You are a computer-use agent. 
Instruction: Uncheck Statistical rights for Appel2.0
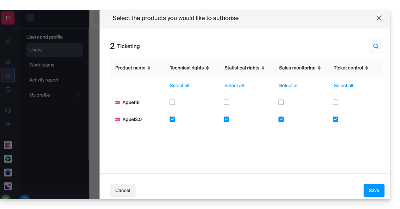tap(227, 119)
